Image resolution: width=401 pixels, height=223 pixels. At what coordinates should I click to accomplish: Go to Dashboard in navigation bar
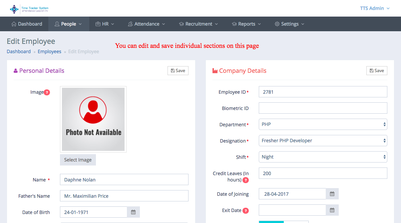[27, 24]
